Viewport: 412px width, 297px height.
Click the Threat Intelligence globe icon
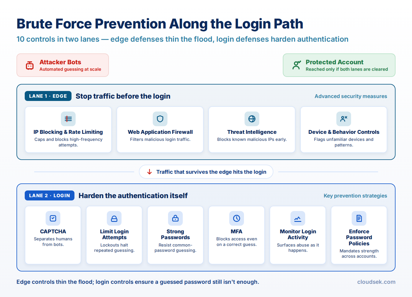(x=252, y=119)
